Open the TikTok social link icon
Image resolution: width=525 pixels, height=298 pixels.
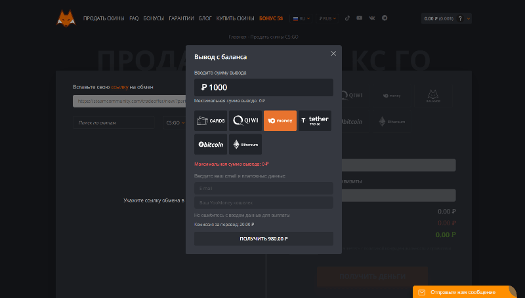(347, 18)
